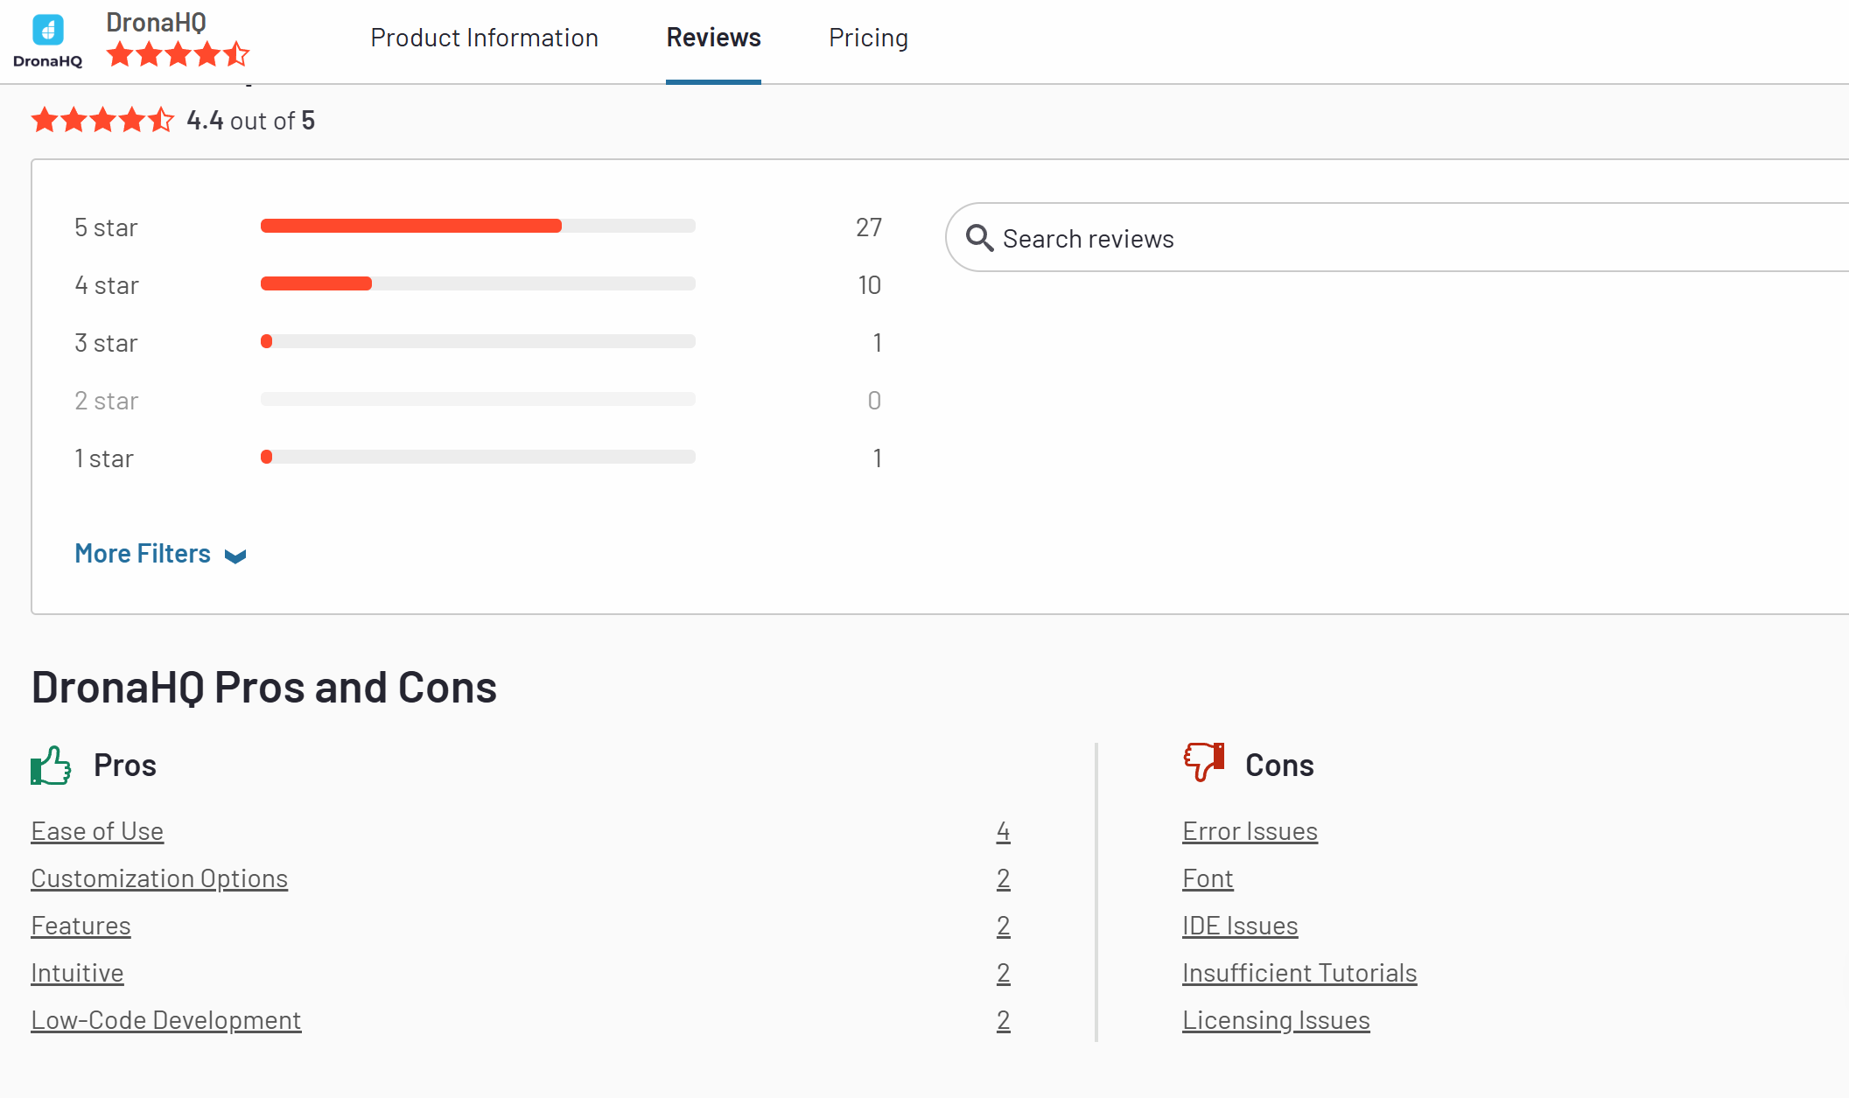Click the 10 count for 4 star
1849x1098 pixels.
tap(869, 285)
